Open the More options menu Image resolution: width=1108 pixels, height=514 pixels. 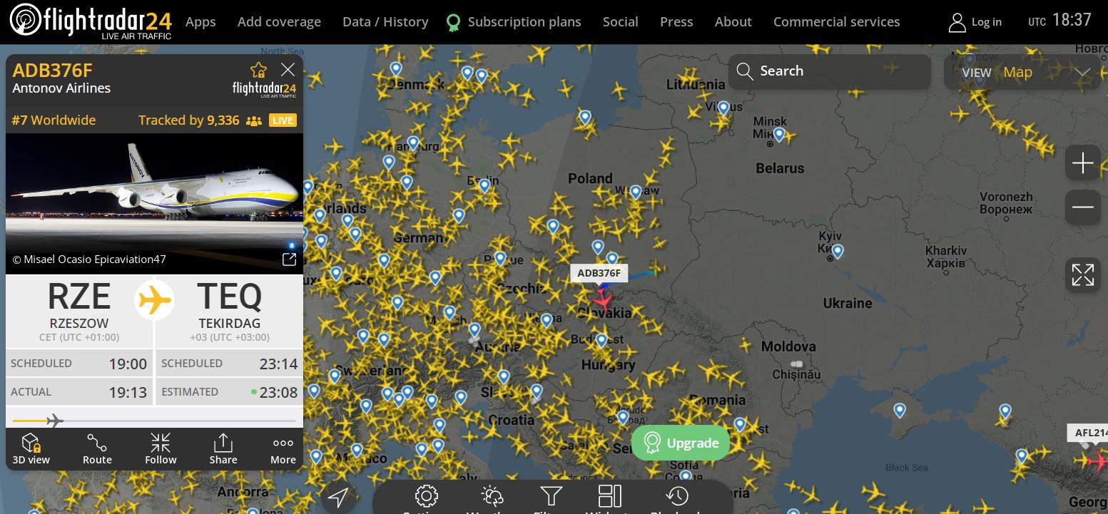pyautogui.click(x=283, y=449)
